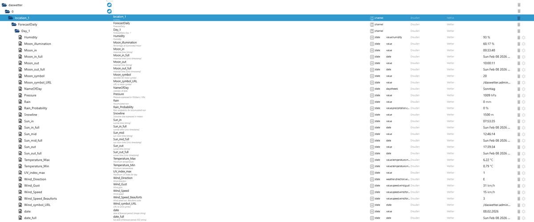This screenshot has width=534, height=222.
Task: Collapse the daswetter root folder
Action: click(x=4, y=5)
